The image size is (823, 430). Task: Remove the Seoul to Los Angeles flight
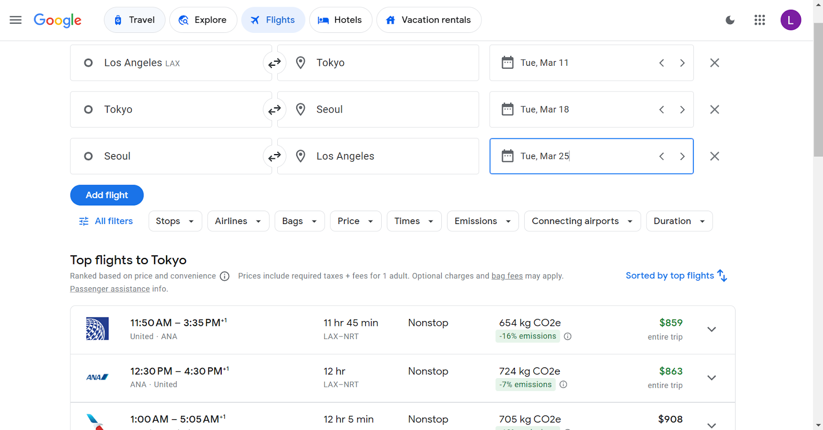(x=714, y=156)
